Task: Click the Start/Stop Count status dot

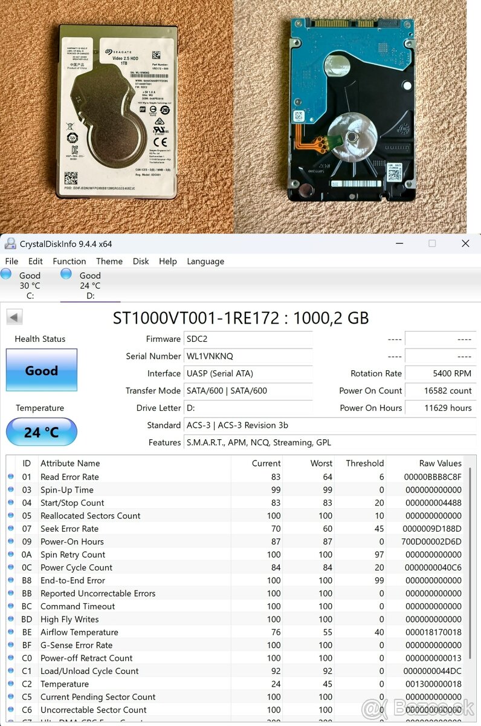Action: (x=11, y=503)
